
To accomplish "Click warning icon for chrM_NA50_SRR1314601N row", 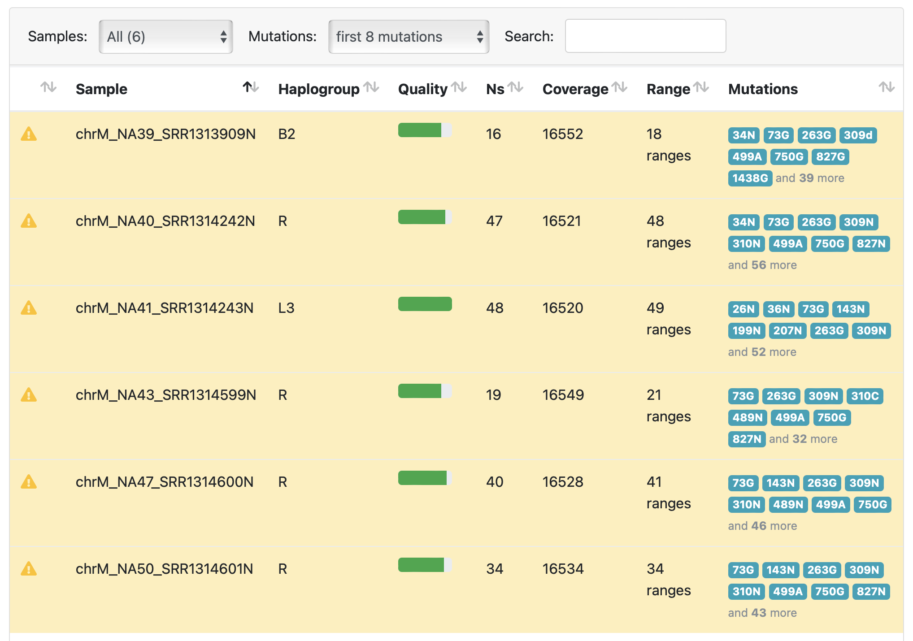I will [x=29, y=569].
